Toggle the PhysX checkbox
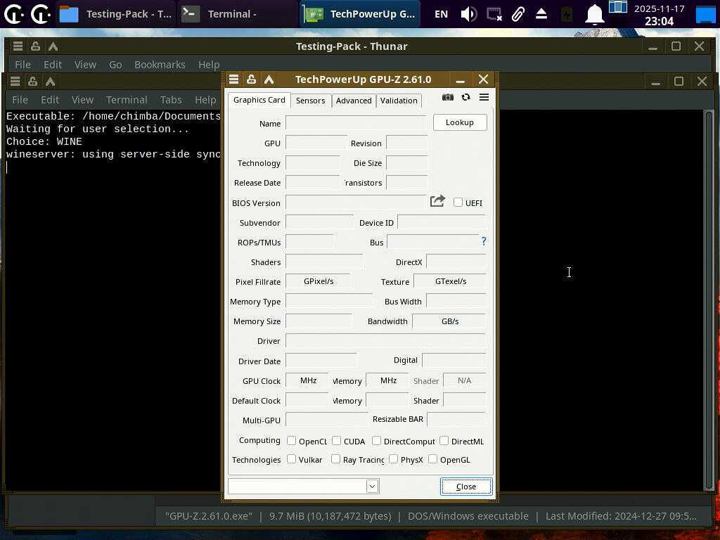This screenshot has height=540, width=720. tap(393, 459)
